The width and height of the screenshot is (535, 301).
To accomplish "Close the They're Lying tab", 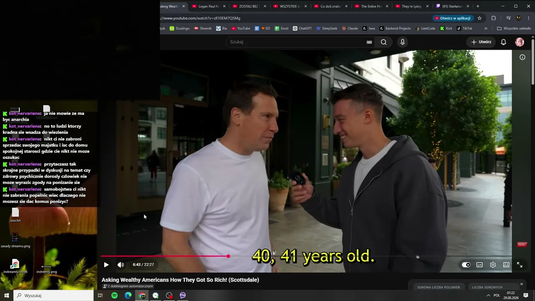I will coord(427,6).
